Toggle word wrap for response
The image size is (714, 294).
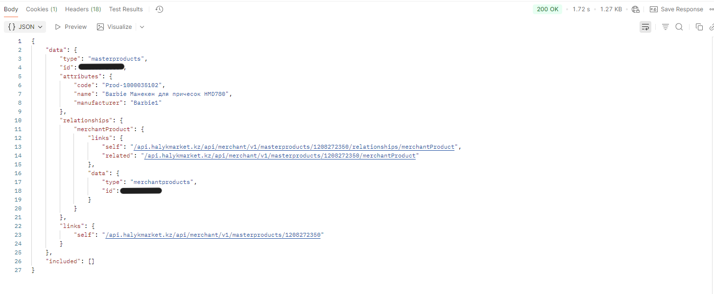[645, 27]
